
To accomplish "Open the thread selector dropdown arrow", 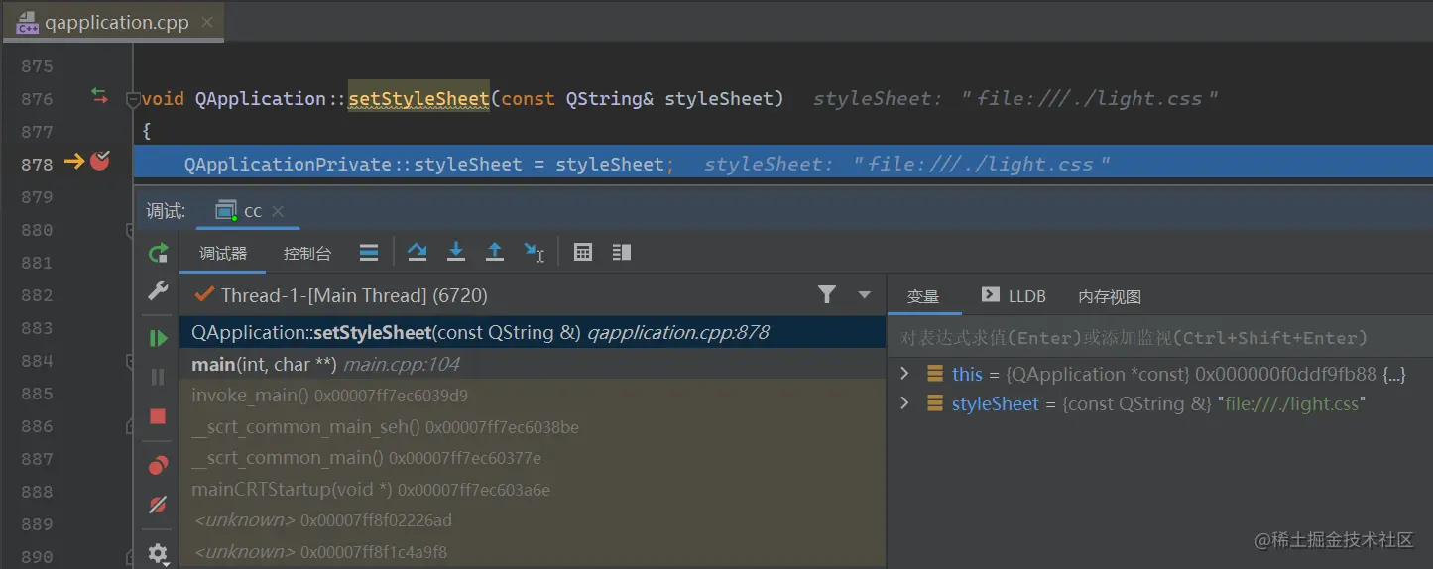I will coord(864,295).
